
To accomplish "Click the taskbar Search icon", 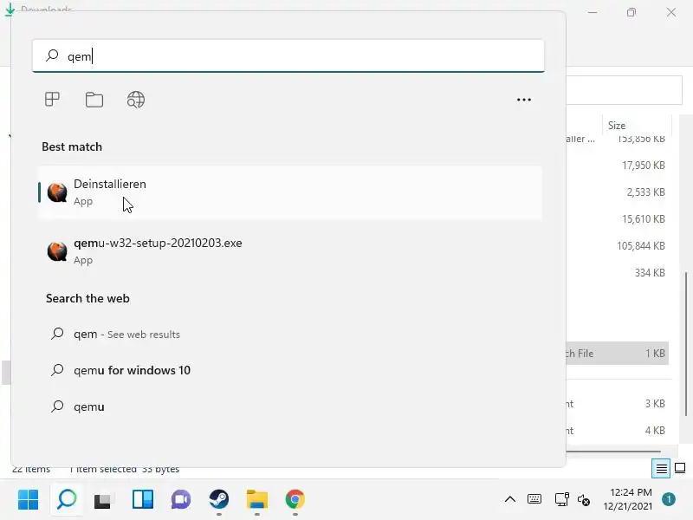I will tap(67, 500).
